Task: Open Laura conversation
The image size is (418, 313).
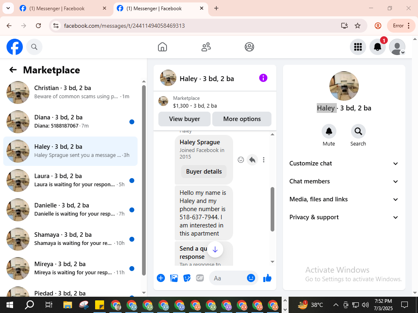Action: point(70,181)
